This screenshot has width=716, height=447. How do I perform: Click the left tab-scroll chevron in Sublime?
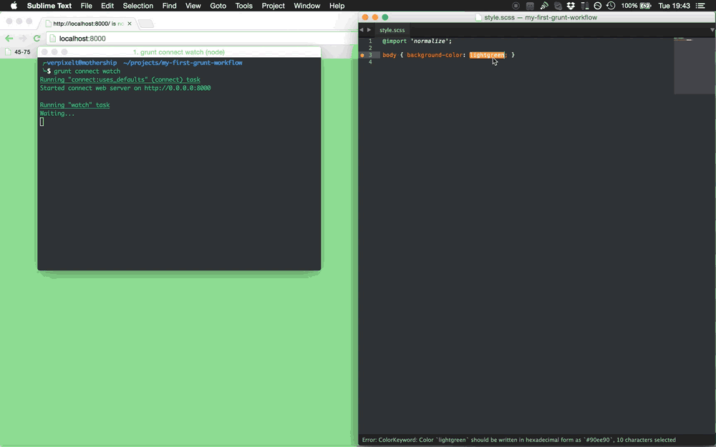pyautogui.click(x=362, y=29)
